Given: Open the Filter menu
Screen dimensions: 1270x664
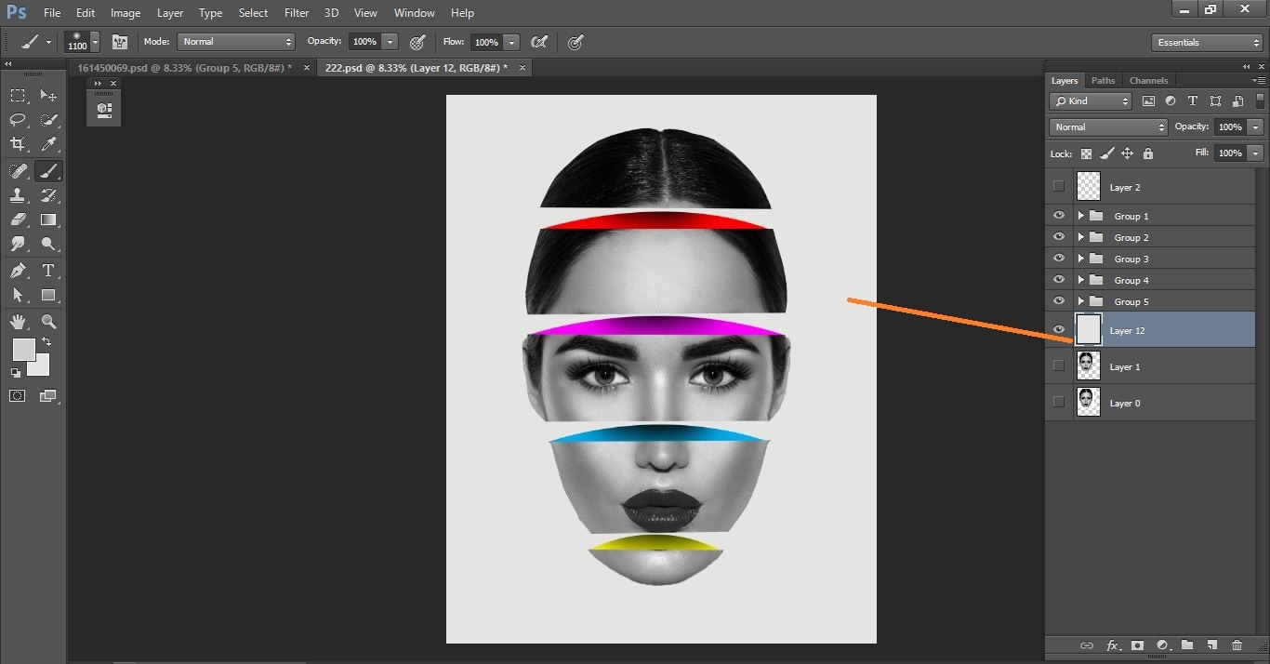Looking at the screenshot, I should (x=296, y=12).
